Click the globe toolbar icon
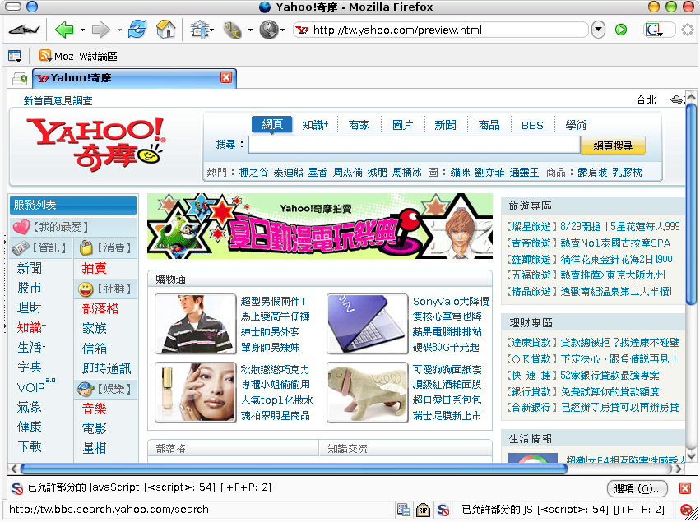 pos(269,30)
